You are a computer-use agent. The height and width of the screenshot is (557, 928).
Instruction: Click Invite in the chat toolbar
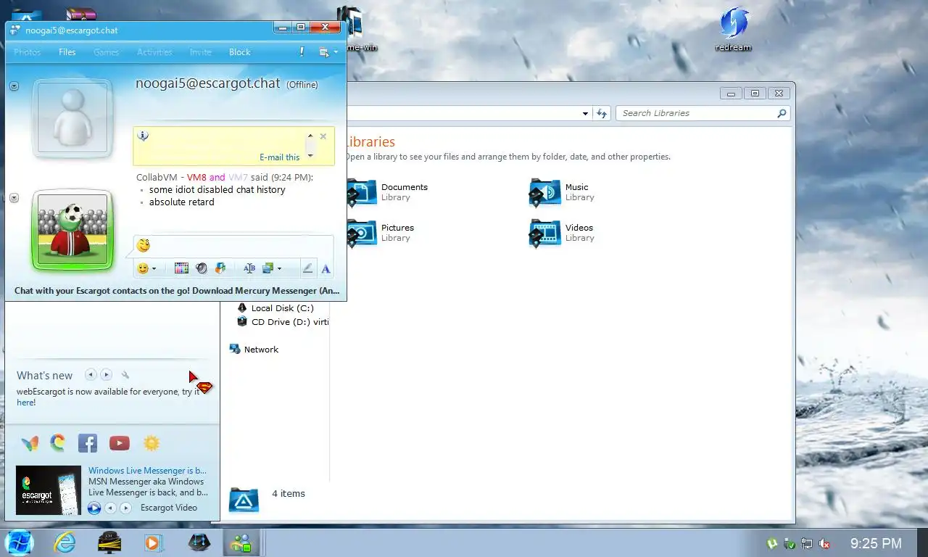[x=200, y=52]
